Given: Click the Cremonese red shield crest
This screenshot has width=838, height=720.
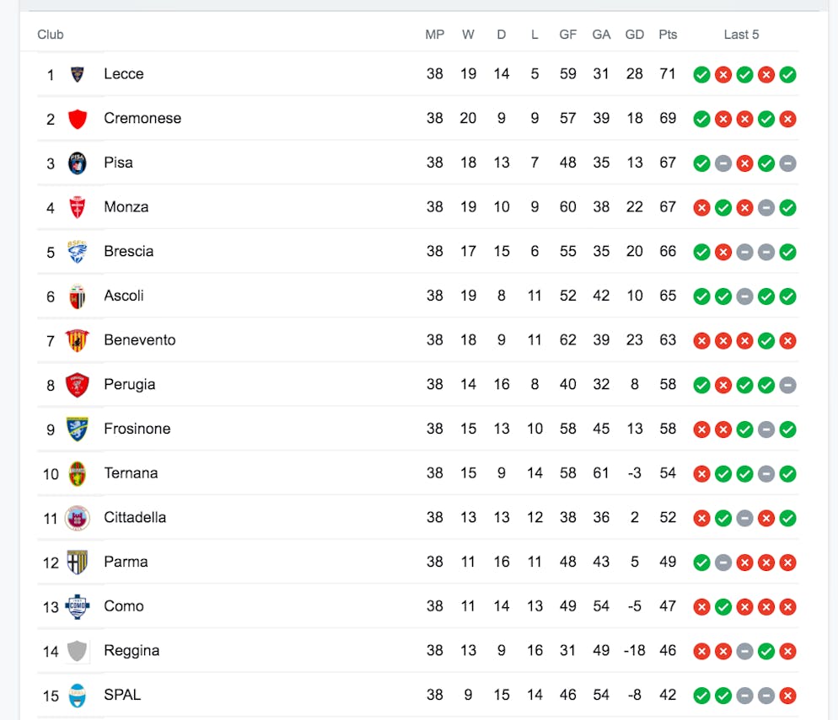Looking at the screenshot, I should point(78,119).
